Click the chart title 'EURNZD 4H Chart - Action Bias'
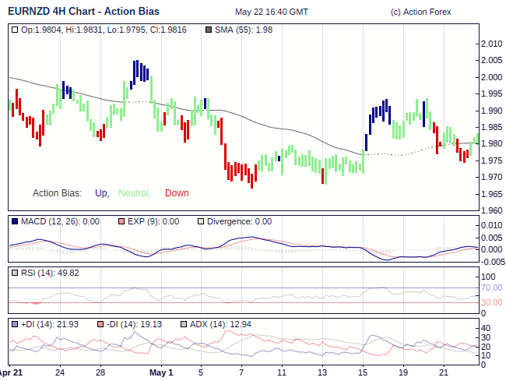The width and height of the screenshot is (506, 381). coord(83,12)
